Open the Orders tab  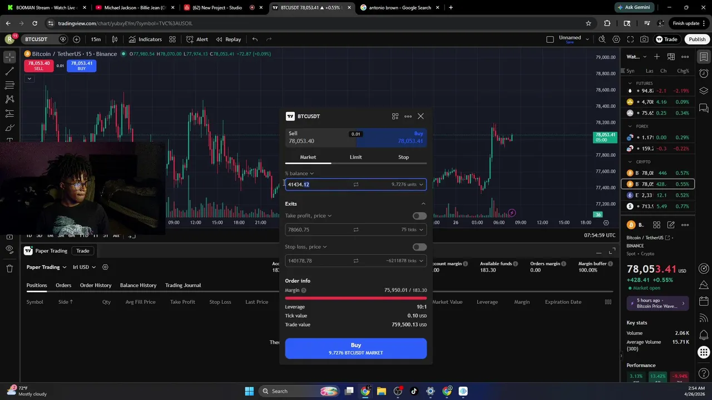63,285
